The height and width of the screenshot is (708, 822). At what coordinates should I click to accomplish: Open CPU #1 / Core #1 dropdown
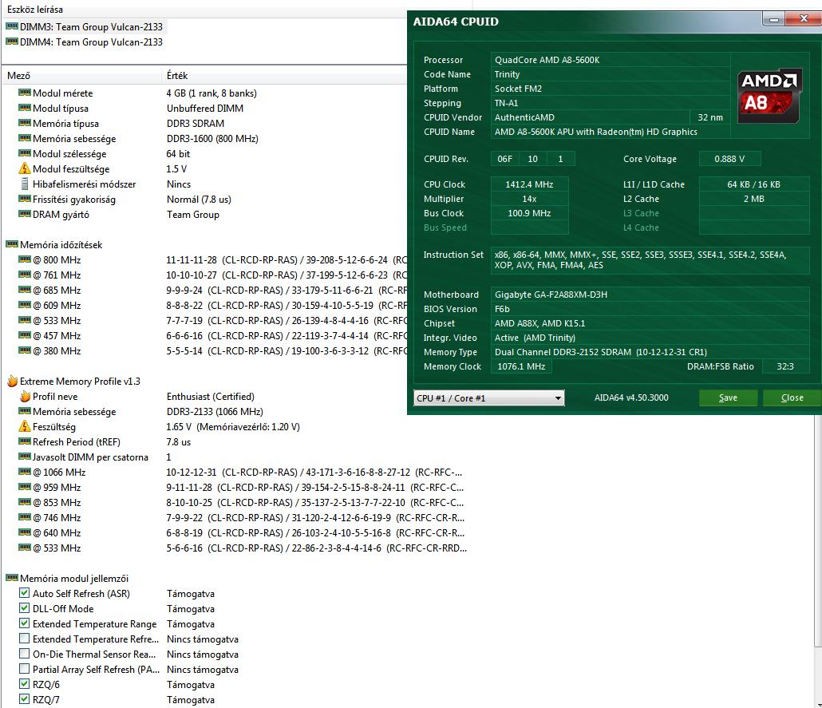[488, 398]
